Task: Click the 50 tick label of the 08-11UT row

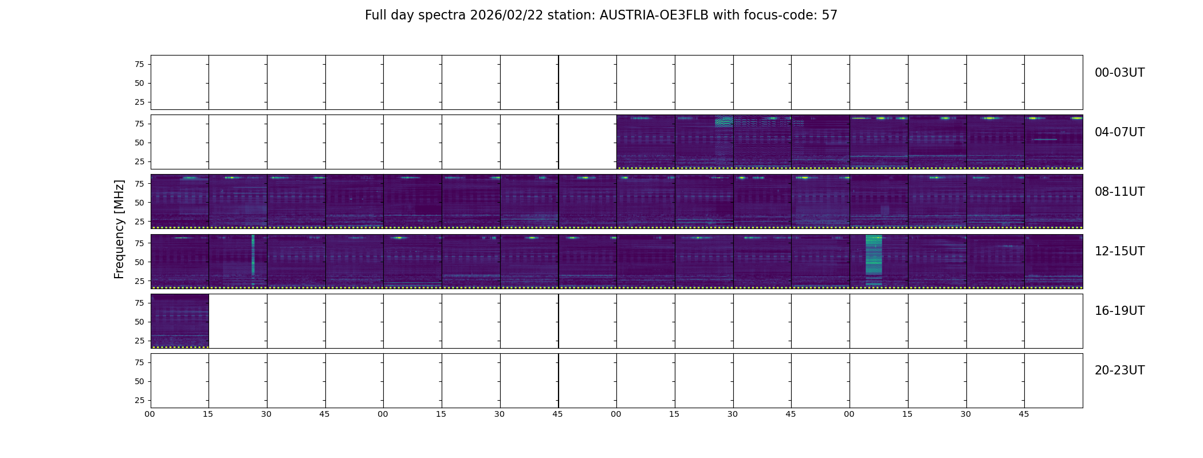Action: (x=139, y=203)
